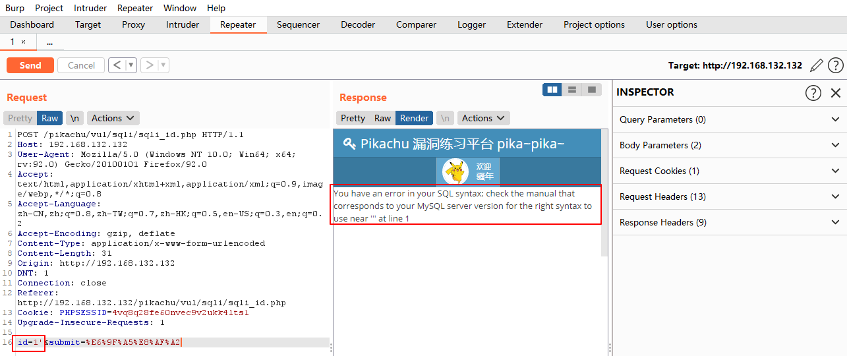
Task: Switch to the Decoder tab
Action: pos(358,24)
